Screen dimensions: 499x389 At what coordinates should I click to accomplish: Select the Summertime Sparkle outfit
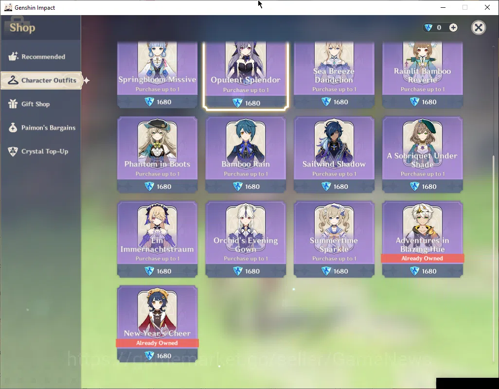point(334,239)
